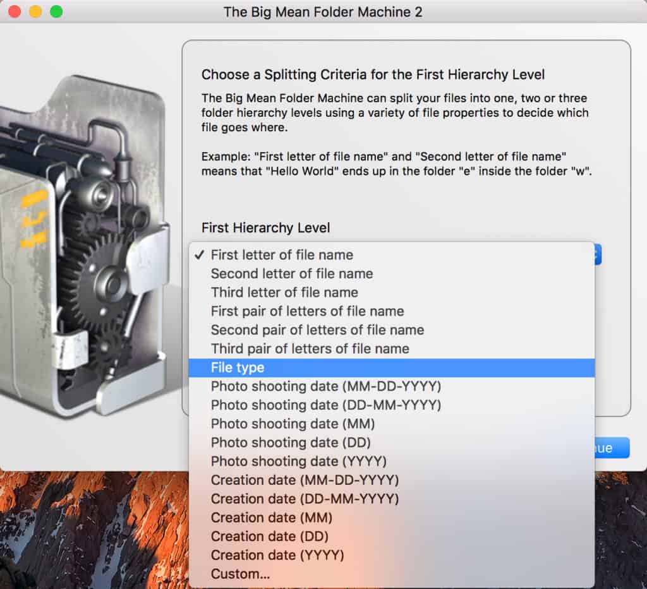This screenshot has height=589, width=647.
Task: Pick "Creation date (YYYY)" option
Action: pos(277,556)
